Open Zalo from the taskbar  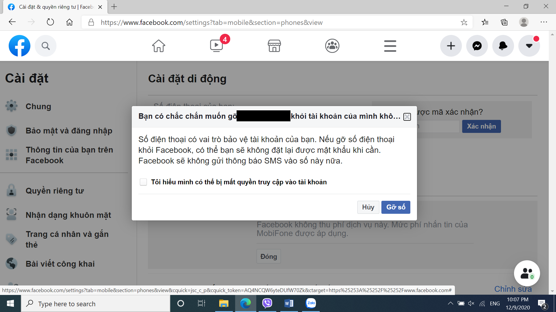311,303
